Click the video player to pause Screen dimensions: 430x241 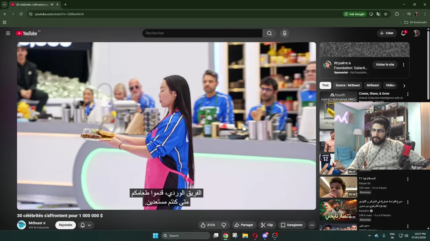(167, 126)
